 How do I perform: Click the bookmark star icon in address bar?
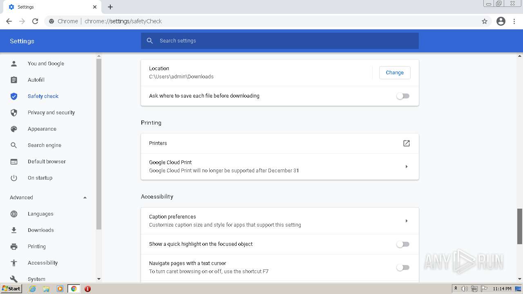(485, 21)
